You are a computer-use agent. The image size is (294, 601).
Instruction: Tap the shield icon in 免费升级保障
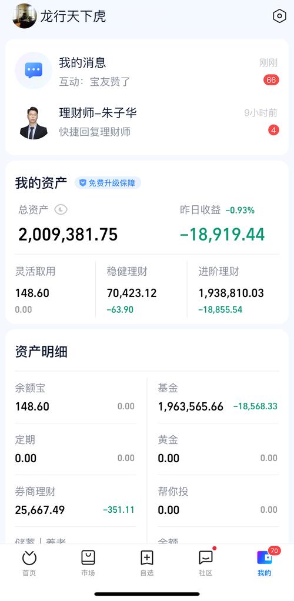pos(82,183)
